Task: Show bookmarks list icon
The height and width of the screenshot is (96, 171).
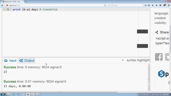Action: (149, 5)
